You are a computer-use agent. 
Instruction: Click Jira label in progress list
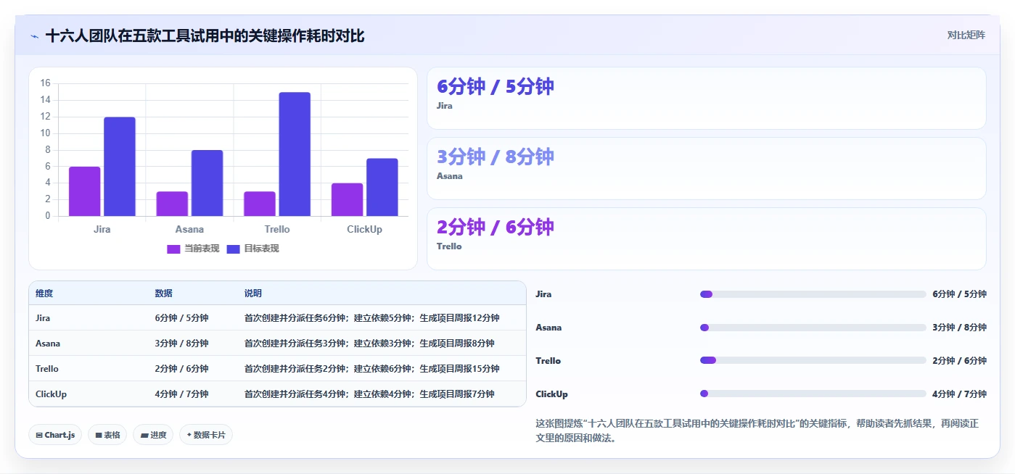pos(543,294)
